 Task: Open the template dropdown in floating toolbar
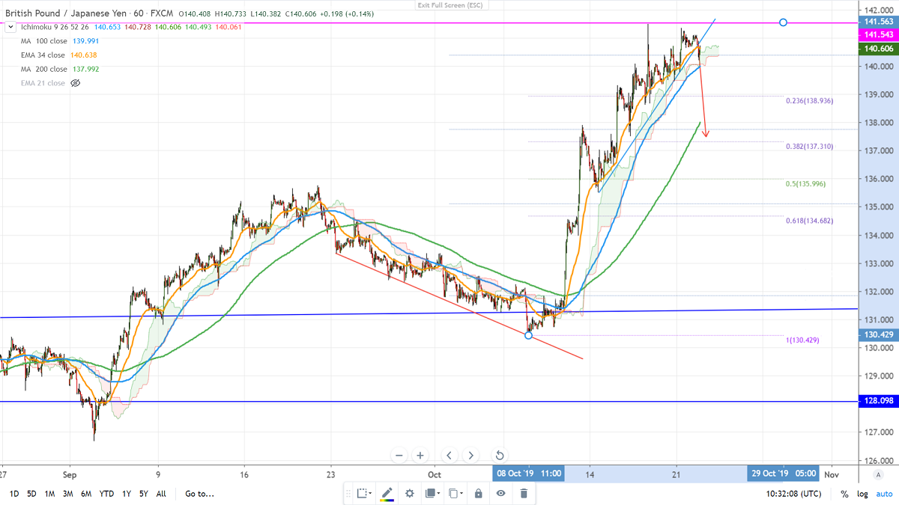click(364, 493)
